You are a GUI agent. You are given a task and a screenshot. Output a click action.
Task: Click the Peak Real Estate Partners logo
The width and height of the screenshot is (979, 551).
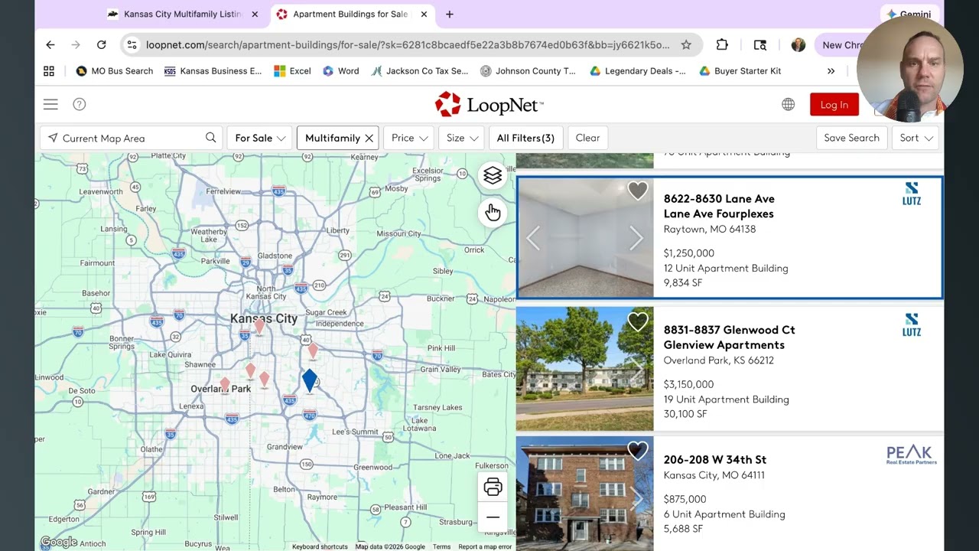pyautogui.click(x=912, y=455)
